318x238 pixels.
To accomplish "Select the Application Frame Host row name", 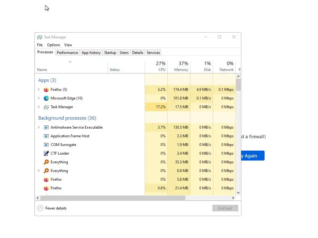I will [x=70, y=136].
